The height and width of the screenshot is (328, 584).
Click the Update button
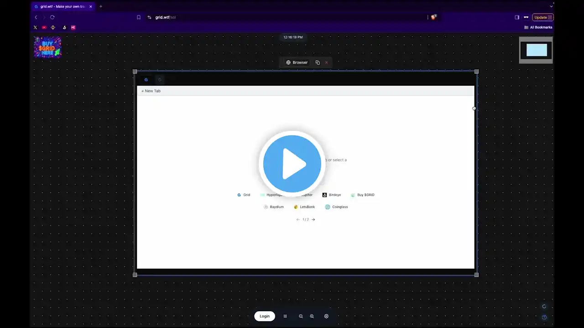(x=543, y=17)
